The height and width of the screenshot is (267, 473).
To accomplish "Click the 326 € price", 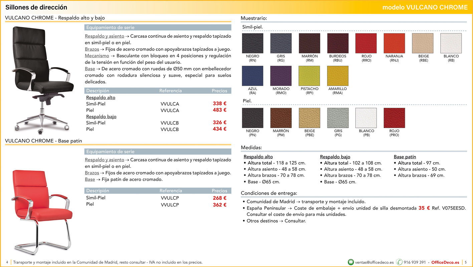I will (220, 122).
